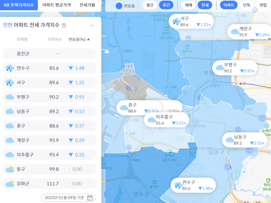Click the 남동구 map bubble

point(245,140)
